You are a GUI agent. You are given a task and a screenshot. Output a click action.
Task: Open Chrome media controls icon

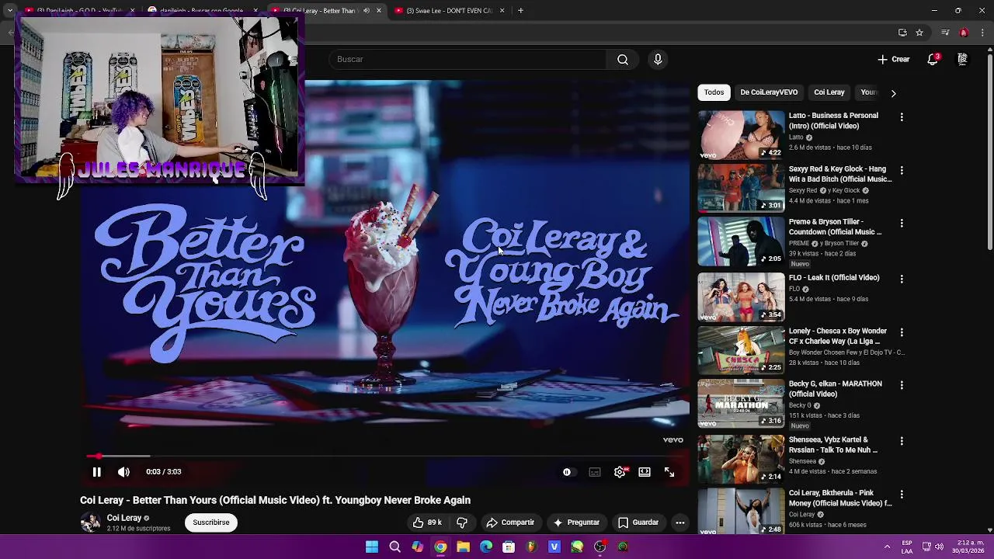point(945,33)
